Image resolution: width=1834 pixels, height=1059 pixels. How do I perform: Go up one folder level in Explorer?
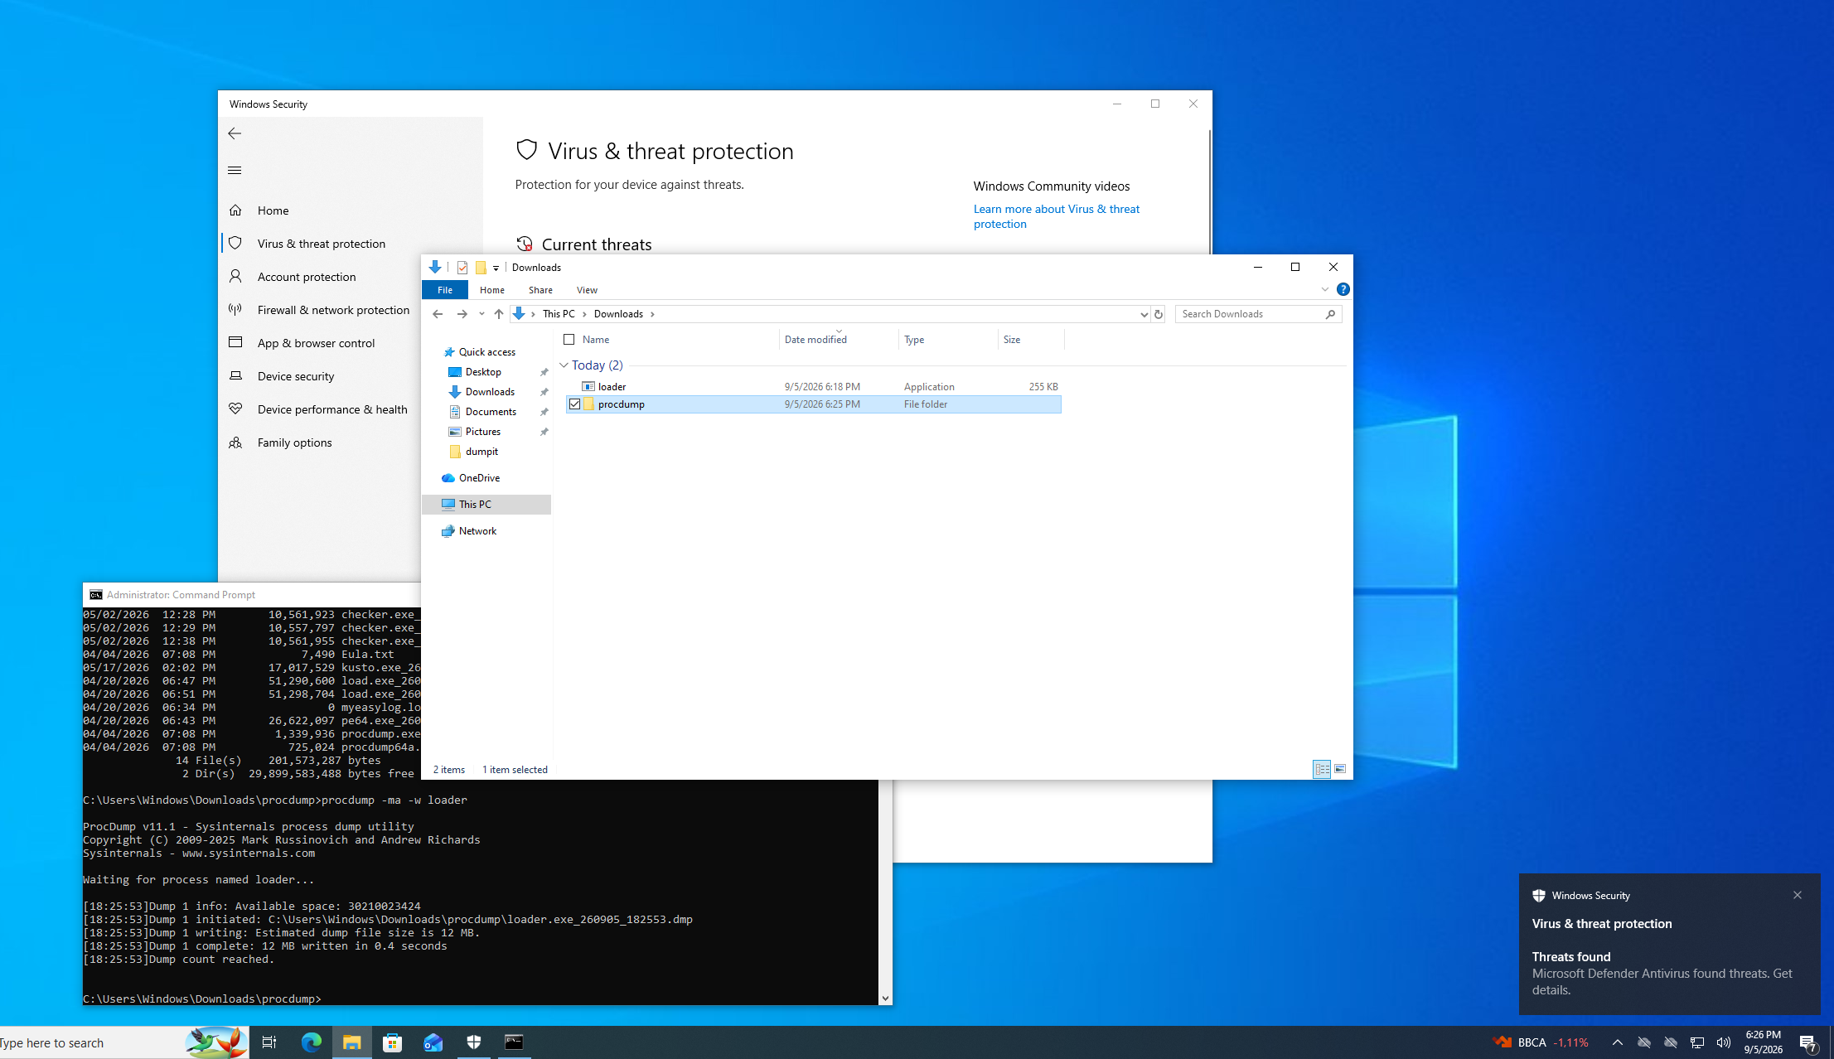point(498,314)
